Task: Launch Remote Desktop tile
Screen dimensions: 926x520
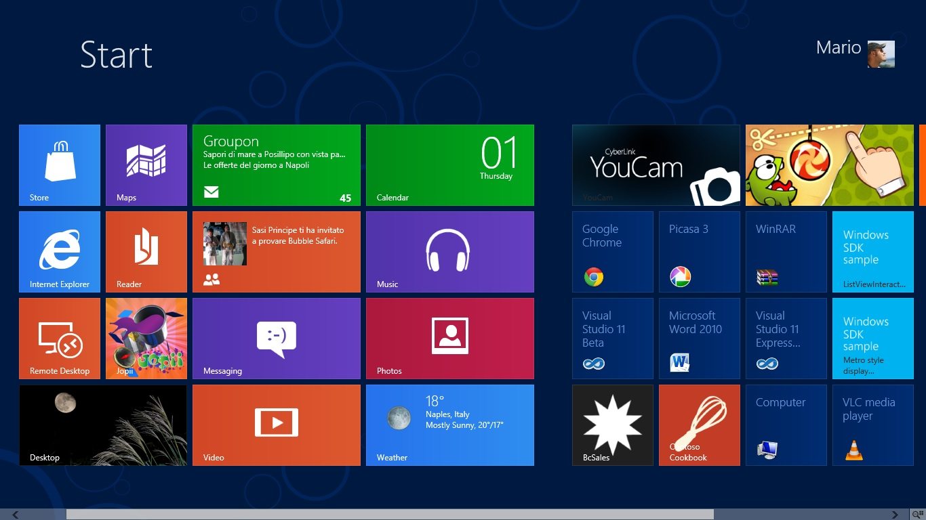Action: (60, 338)
